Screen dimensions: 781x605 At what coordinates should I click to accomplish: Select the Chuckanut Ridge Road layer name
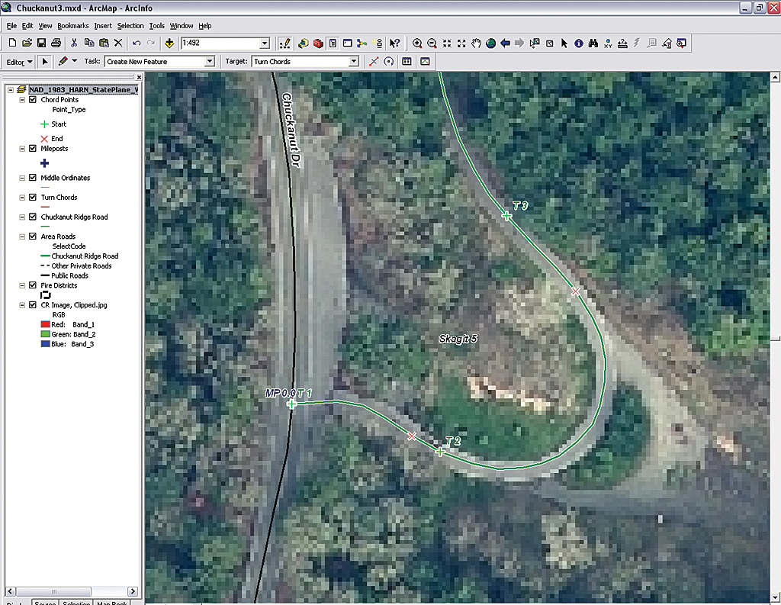[x=74, y=217]
